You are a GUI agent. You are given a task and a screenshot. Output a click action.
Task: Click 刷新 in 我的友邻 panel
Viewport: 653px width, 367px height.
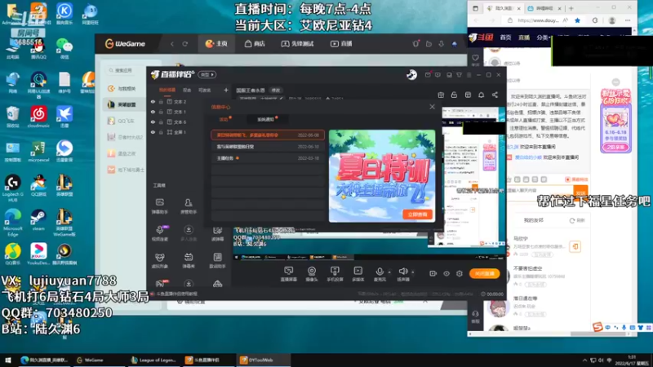coord(578,220)
